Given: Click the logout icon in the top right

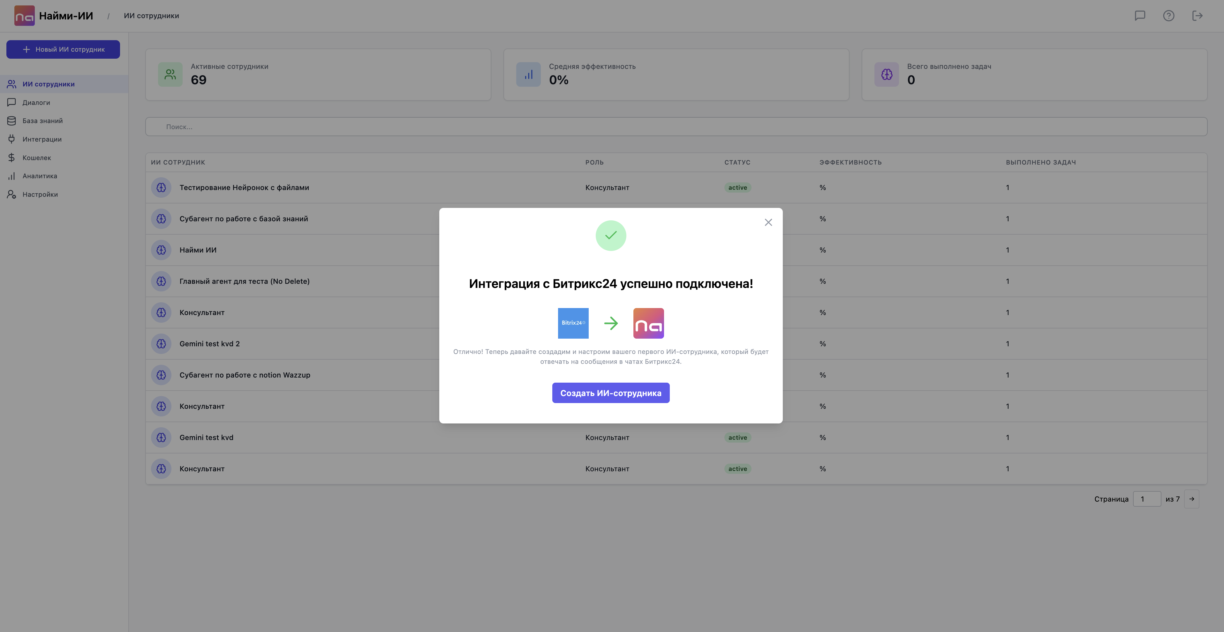Looking at the screenshot, I should click(1198, 16).
